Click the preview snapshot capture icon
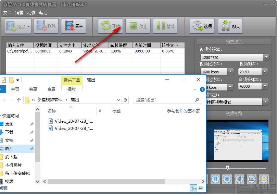The height and width of the screenshot is (194, 277). pyautogui.click(x=251, y=179)
